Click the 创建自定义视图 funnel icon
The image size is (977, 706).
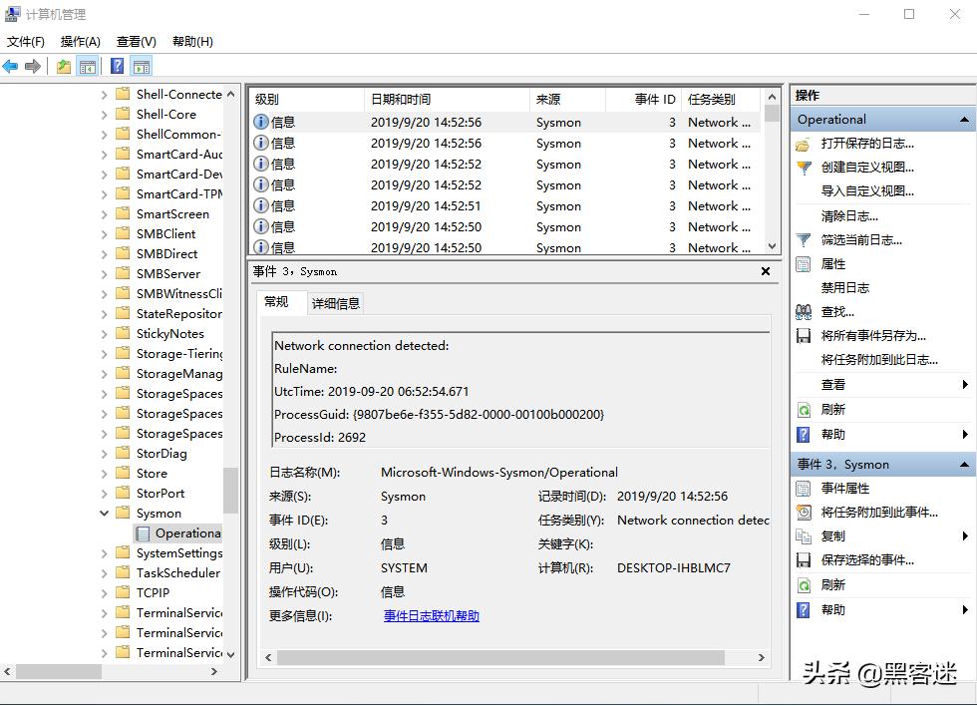tap(803, 168)
